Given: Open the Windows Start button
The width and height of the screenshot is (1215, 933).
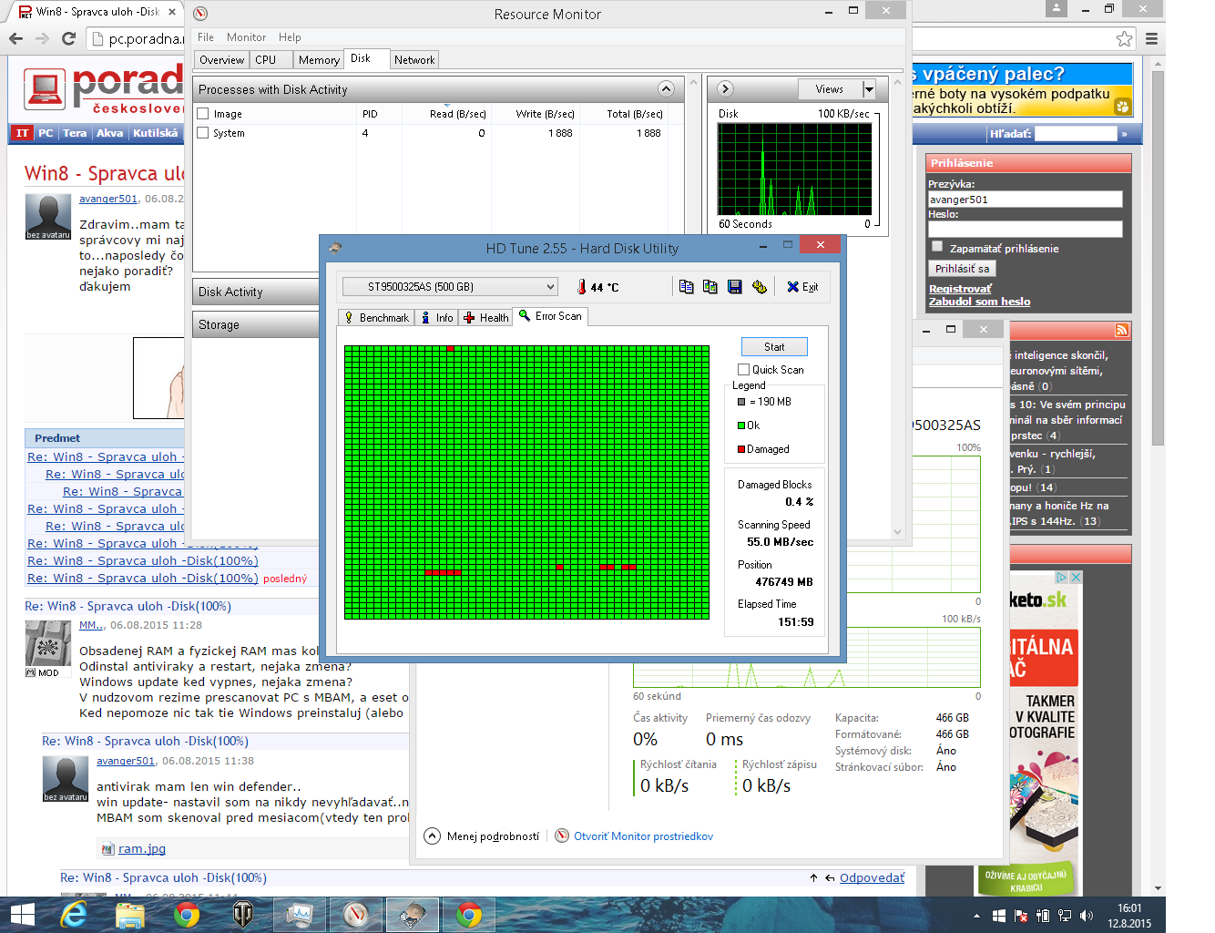Looking at the screenshot, I should (22, 915).
